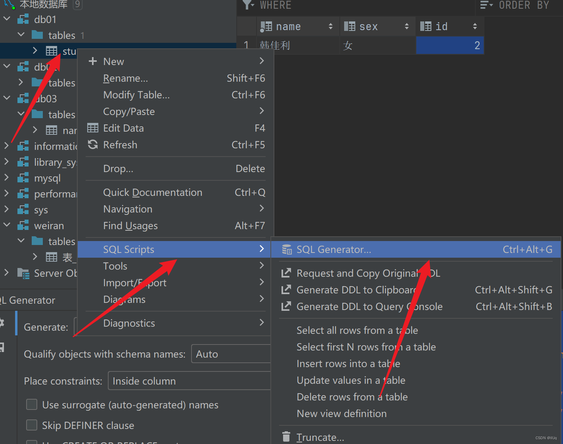
Task: Collapse the db01 schema node
Action: (x=7, y=19)
